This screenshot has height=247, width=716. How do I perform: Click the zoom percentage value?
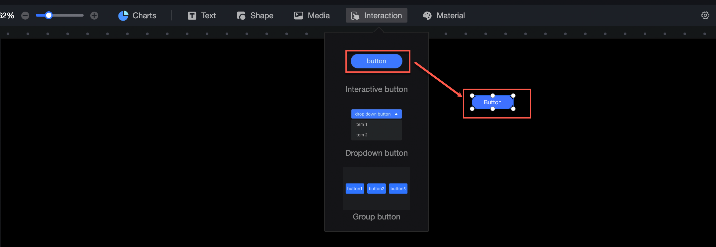tap(7, 16)
